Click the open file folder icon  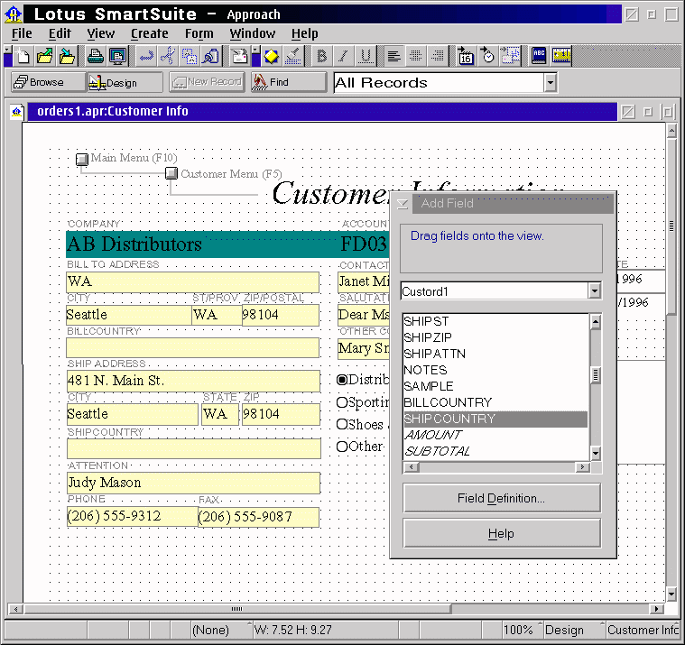click(x=44, y=56)
